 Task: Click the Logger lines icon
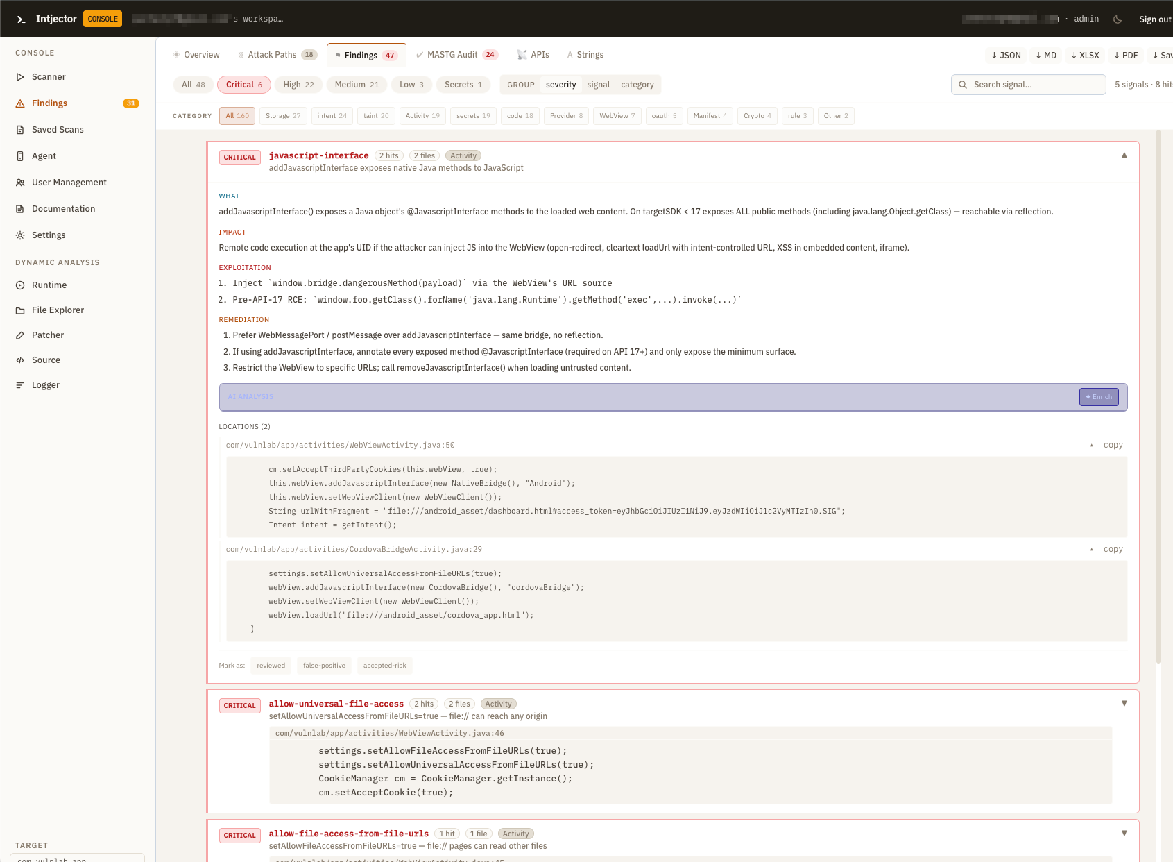coord(20,385)
